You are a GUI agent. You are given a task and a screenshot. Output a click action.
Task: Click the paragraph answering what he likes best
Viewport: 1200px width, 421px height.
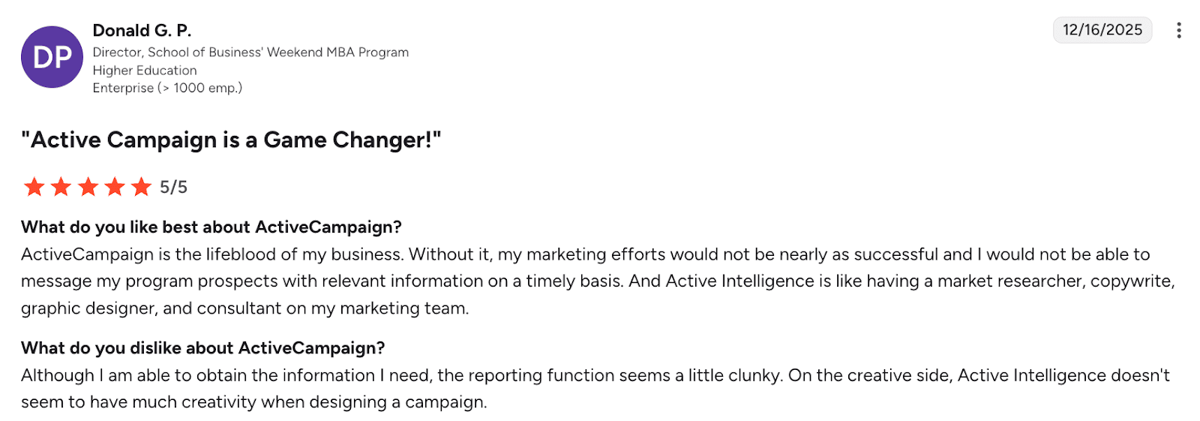(x=585, y=281)
